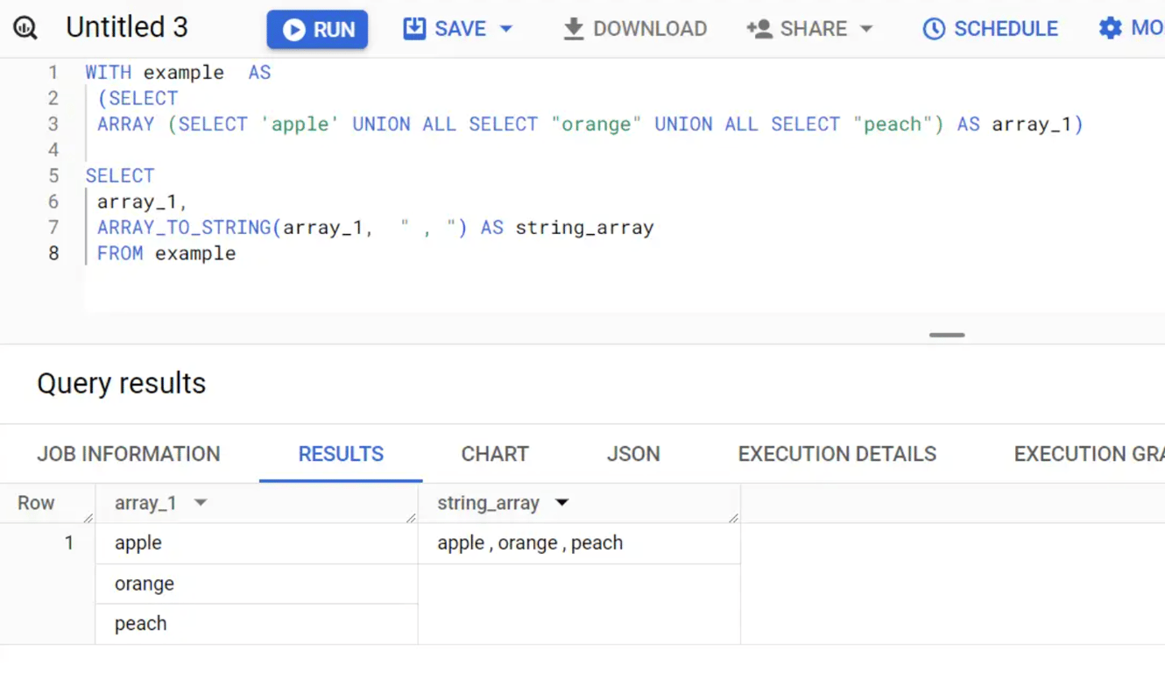
Task: Click the 'apple' result cell
Action: 257,543
